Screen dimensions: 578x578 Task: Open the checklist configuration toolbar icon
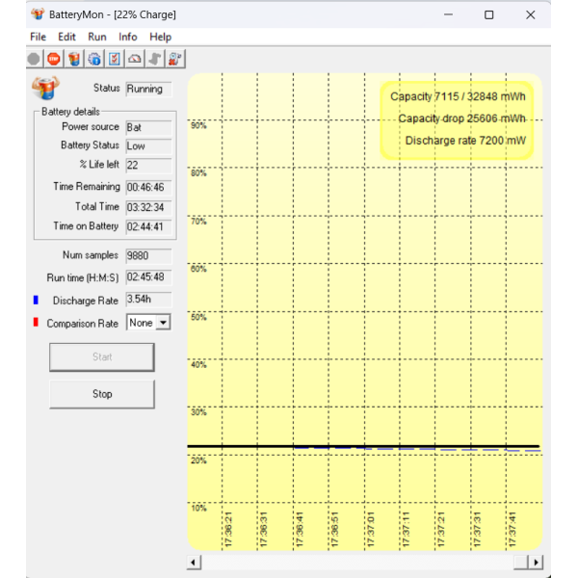coord(115,59)
